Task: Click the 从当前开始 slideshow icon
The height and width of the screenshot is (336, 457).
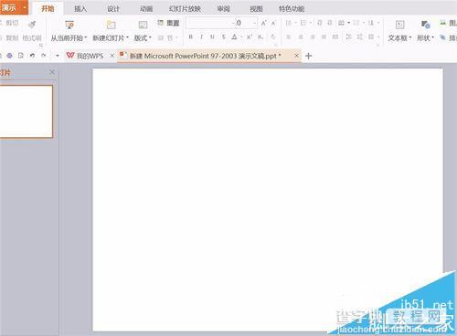Action: (69, 25)
